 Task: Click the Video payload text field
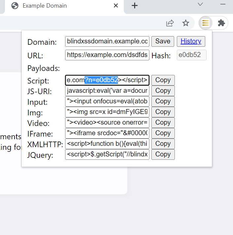[x=107, y=123]
